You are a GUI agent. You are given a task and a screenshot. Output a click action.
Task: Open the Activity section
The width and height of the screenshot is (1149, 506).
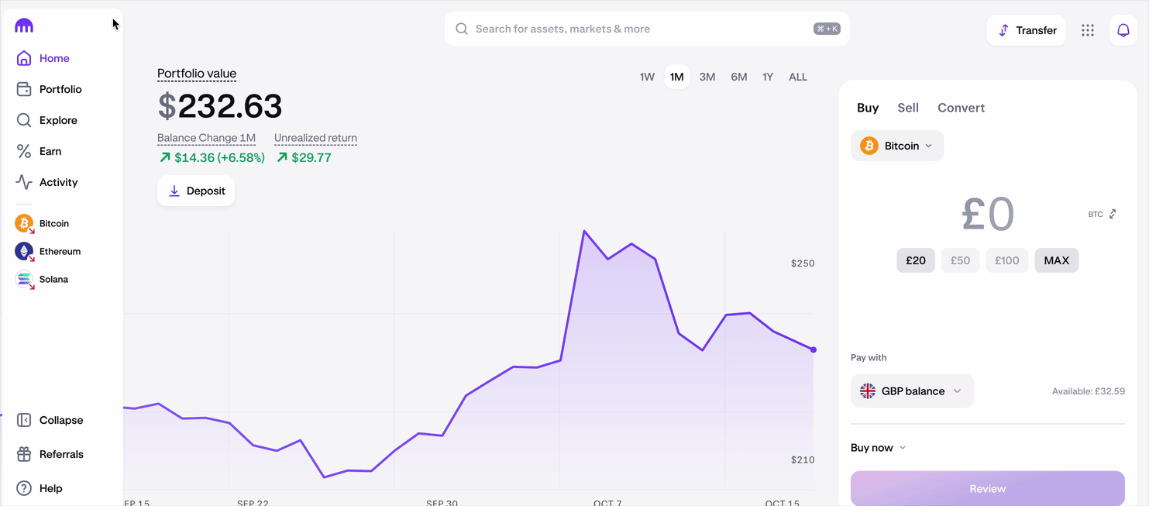tap(57, 182)
